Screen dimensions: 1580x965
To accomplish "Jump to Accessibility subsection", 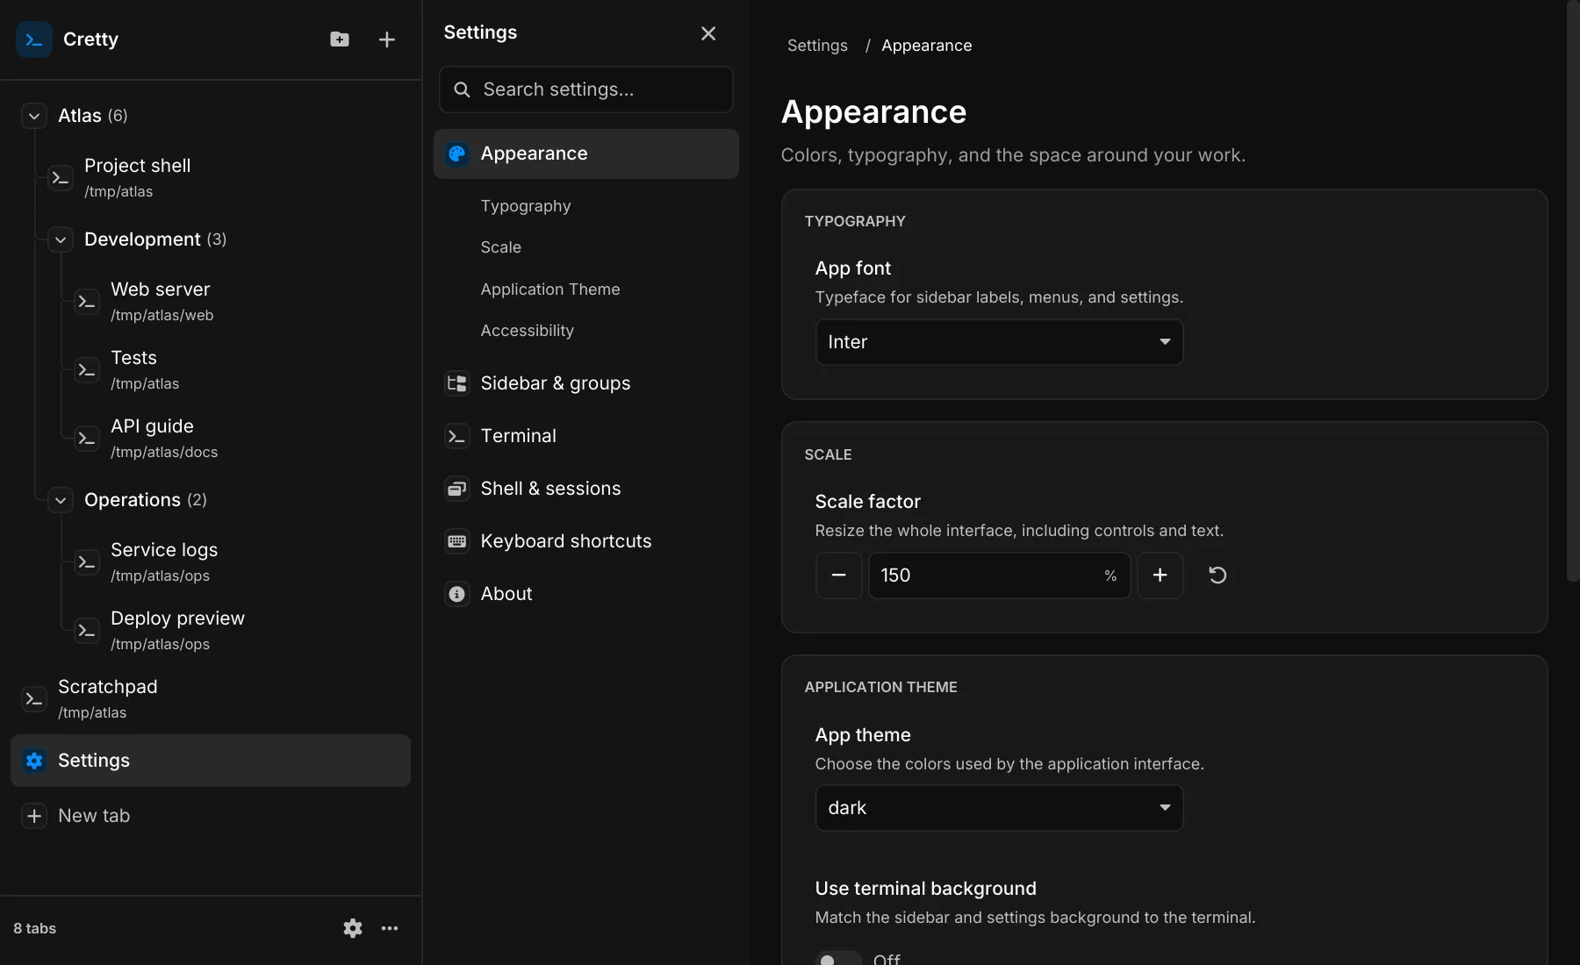I will click(528, 331).
